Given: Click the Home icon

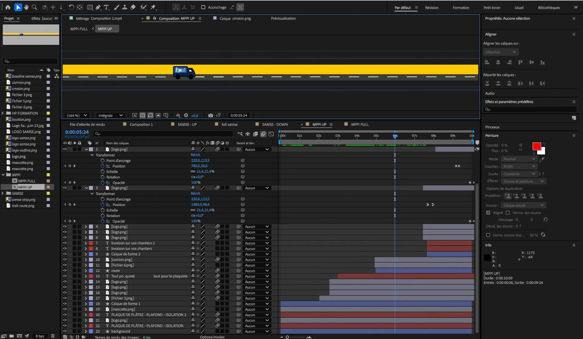Looking at the screenshot, I should (8, 7).
